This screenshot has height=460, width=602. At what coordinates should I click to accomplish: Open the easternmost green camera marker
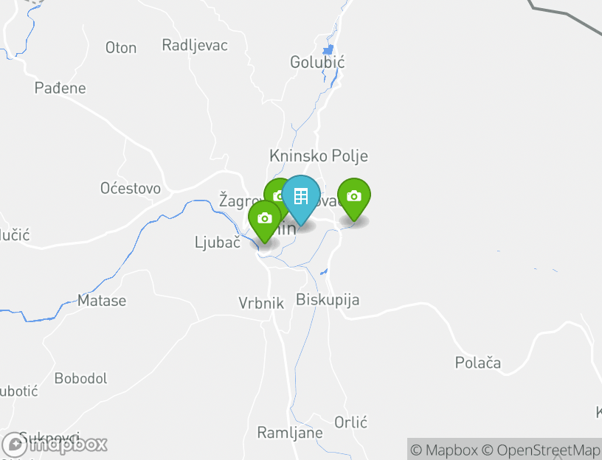354,199
